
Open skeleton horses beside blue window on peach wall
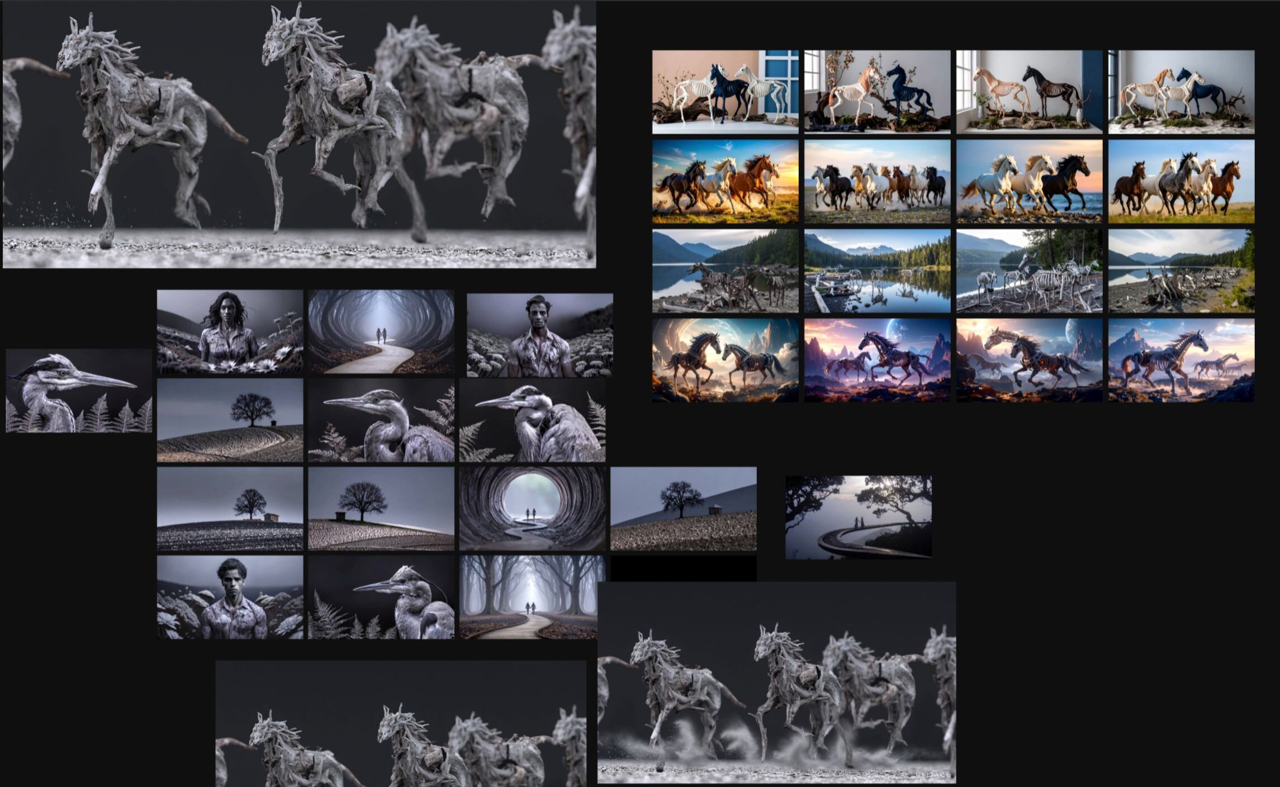(725, 92)
